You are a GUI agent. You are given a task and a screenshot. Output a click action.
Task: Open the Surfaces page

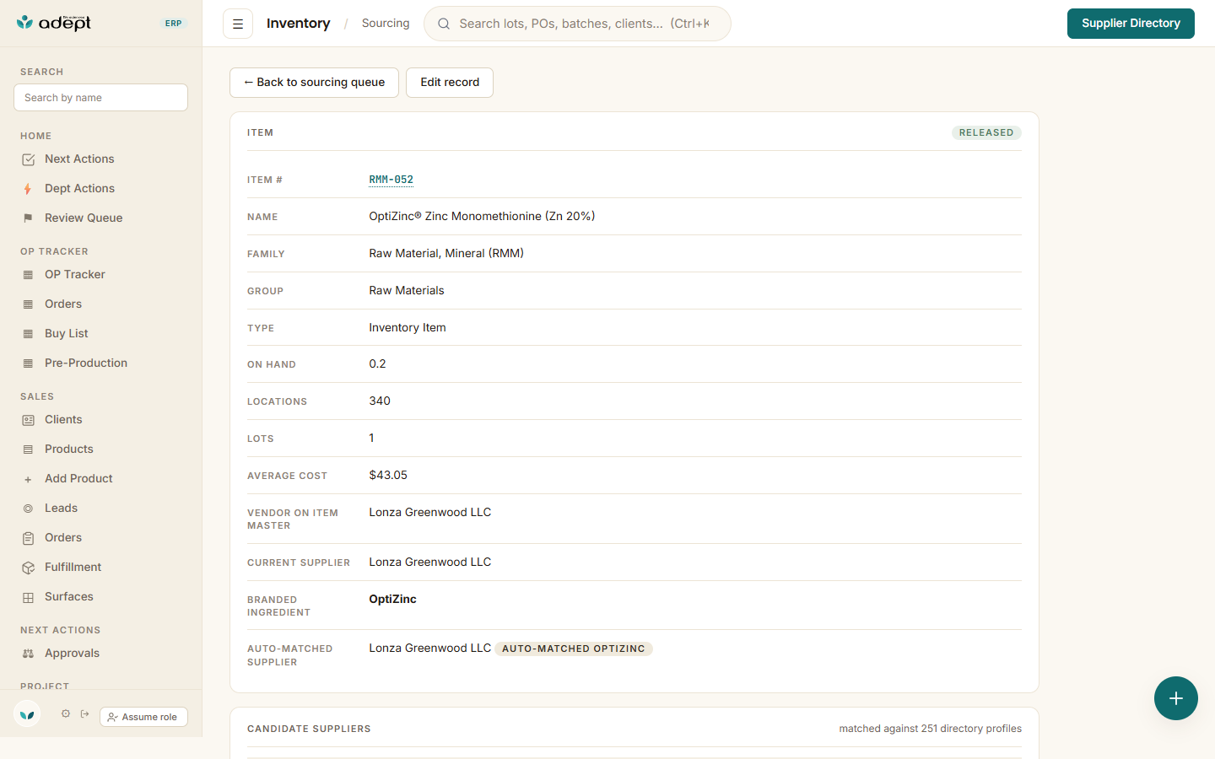pyautogui.click(x=69, y=596)
